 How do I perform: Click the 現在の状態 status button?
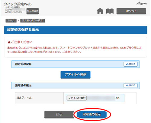[33, 11]
